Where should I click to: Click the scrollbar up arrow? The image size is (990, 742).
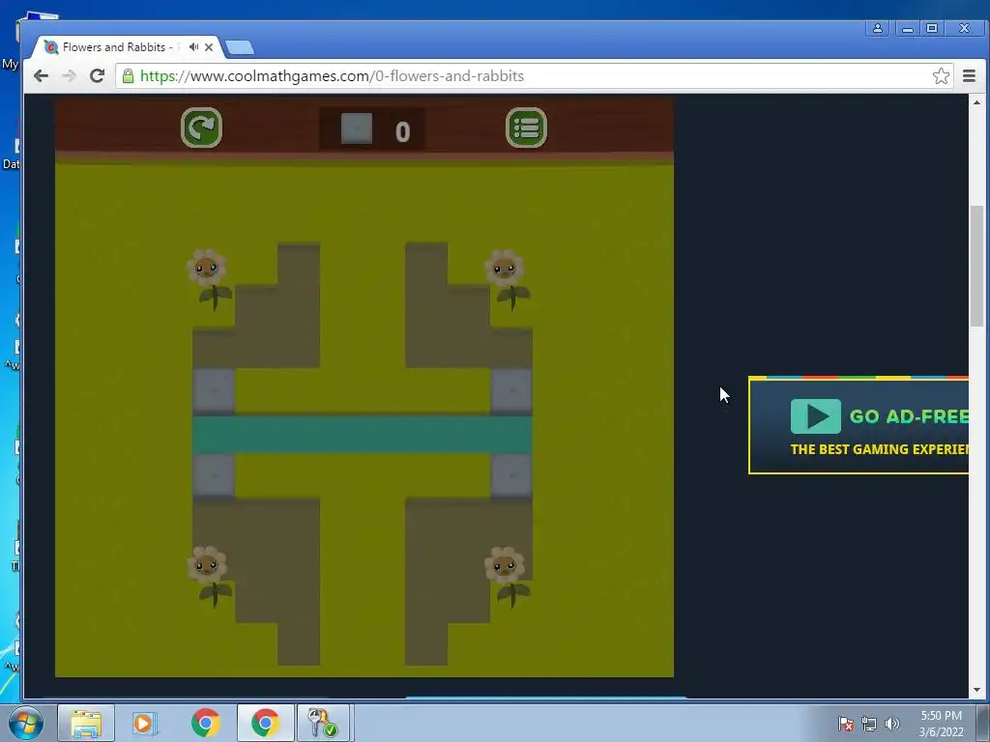coord(976,102)
